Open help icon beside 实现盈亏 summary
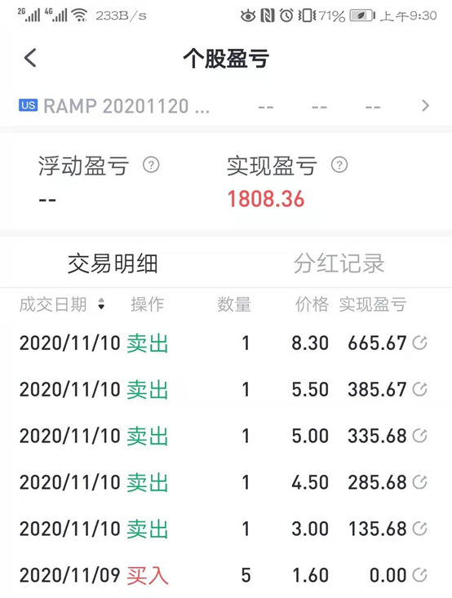Image resolution: width=452 pixels, height=598 pixels. click(x=339, y=165)
